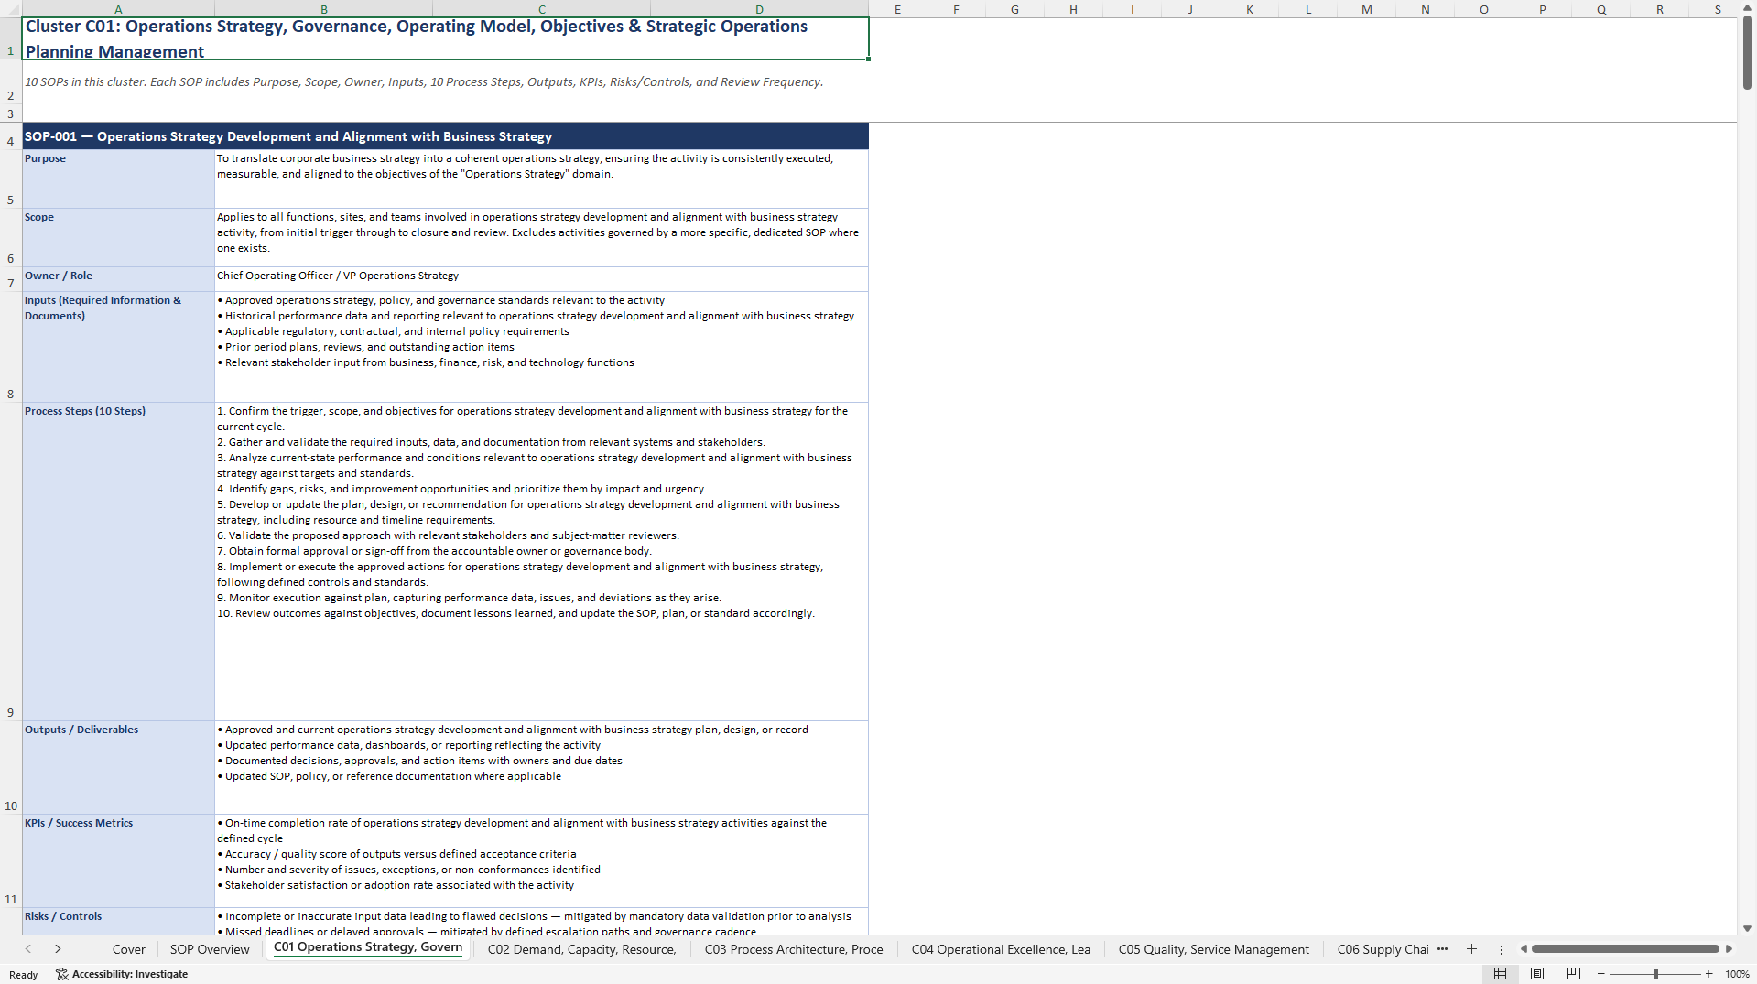Go to next sheet tabs arrow
Screen dimensions: 1757x984
pyautogui.click(x=58, y=949)
